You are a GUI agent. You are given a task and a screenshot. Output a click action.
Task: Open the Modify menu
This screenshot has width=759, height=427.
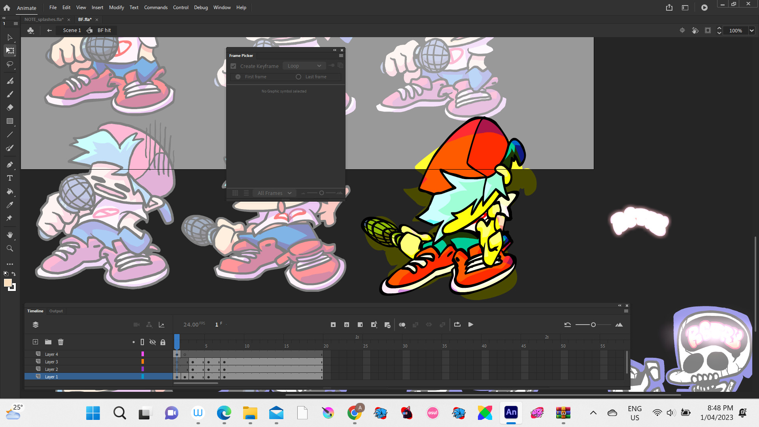[116, 7]
